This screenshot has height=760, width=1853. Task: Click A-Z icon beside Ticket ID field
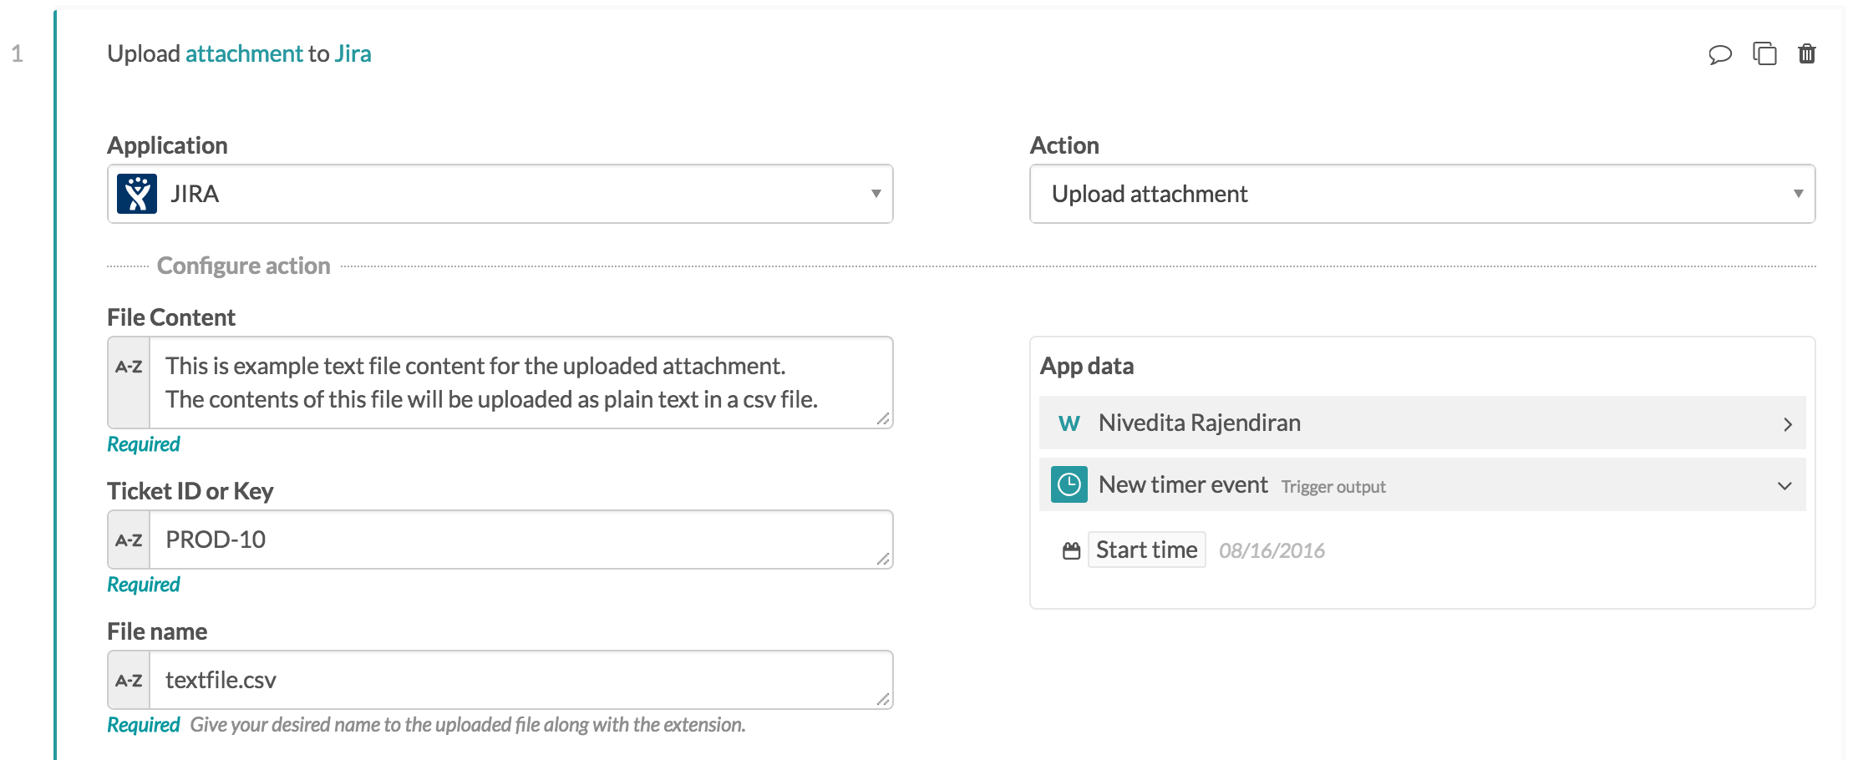pyautogui.click(x=129, y=540)
